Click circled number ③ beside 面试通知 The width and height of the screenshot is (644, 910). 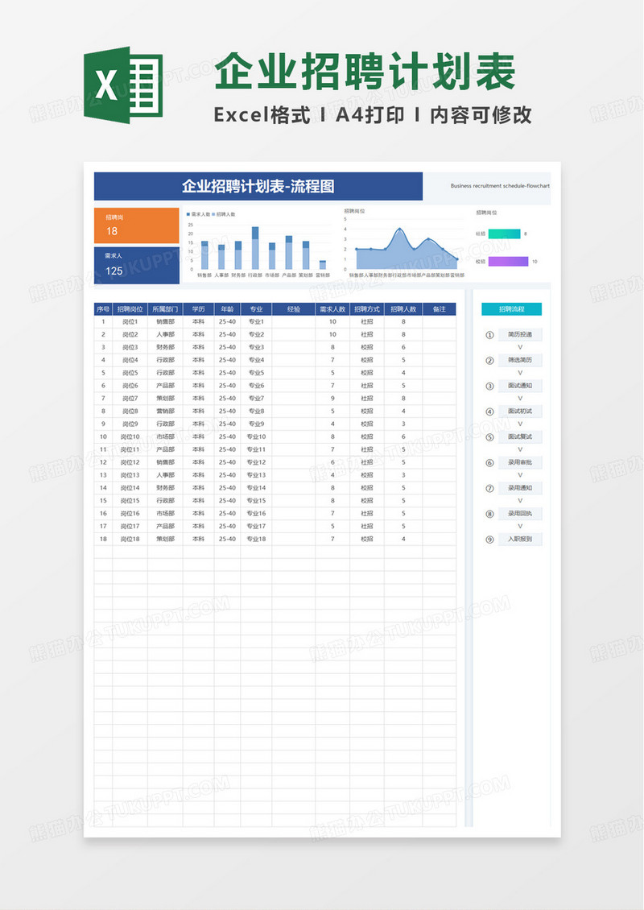click(x=489, y=386)
